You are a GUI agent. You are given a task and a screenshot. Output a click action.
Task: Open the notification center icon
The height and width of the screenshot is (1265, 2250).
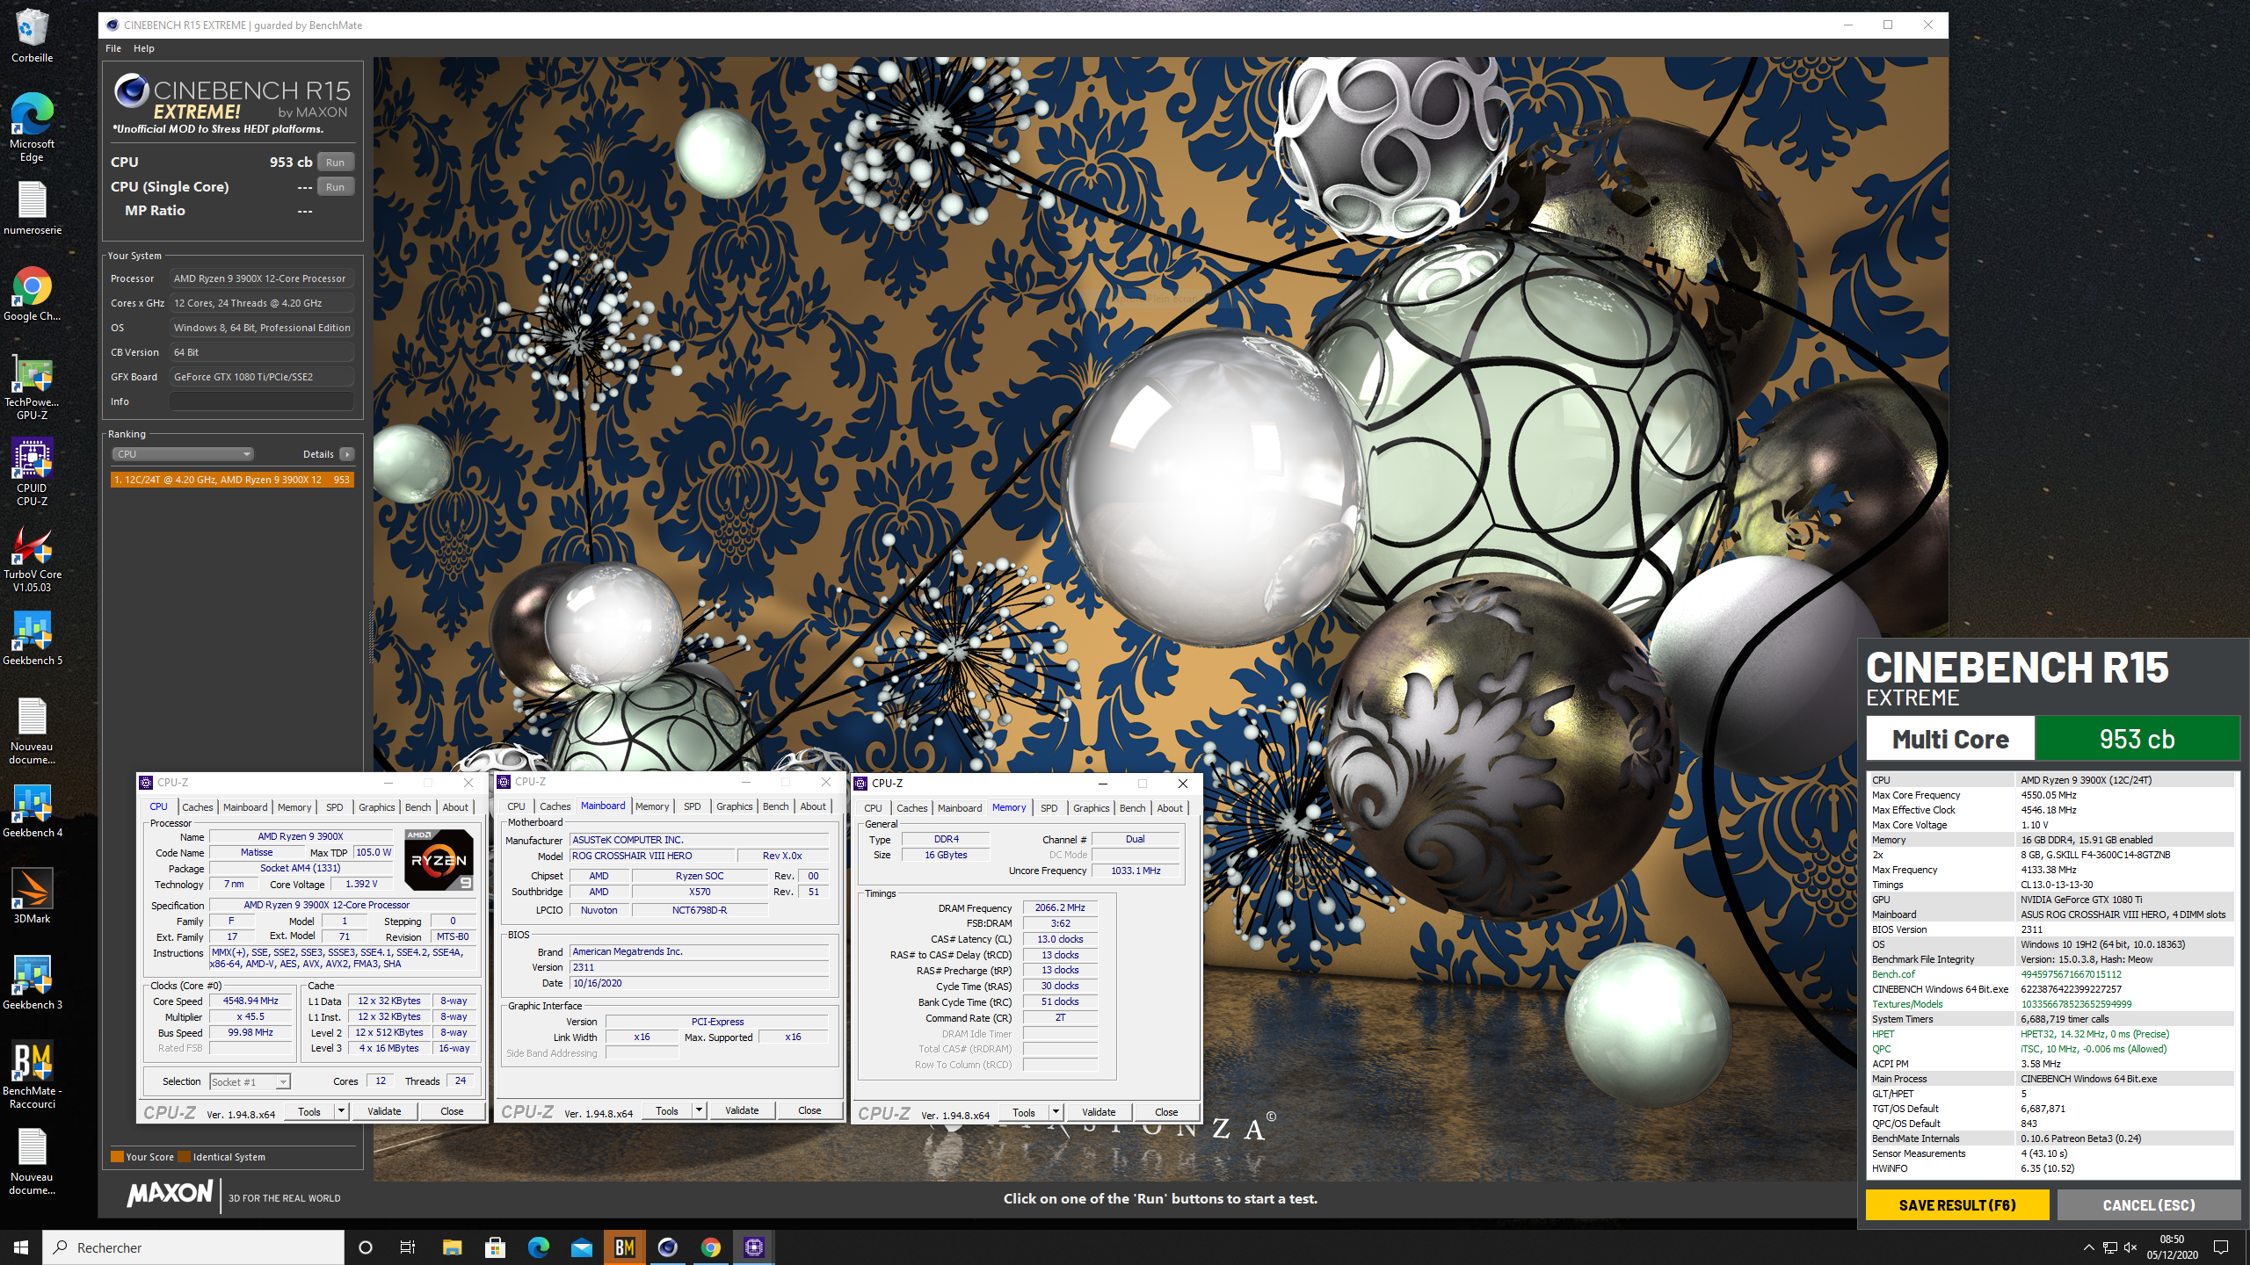pyautogui.click(x=2221, y=1247)
